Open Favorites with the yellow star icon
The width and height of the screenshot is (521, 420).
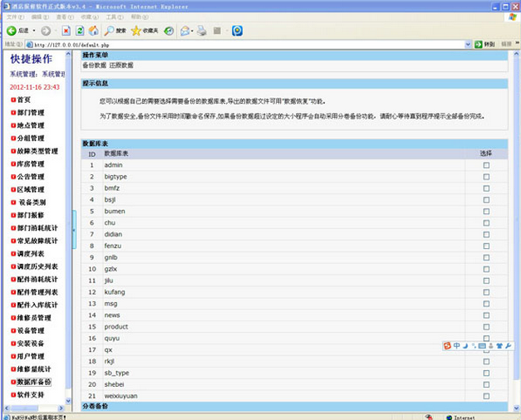[136, 31]
